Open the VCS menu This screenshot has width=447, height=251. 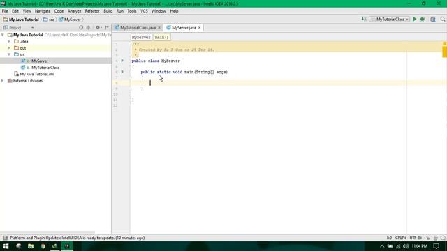click(x=144, y=11)
